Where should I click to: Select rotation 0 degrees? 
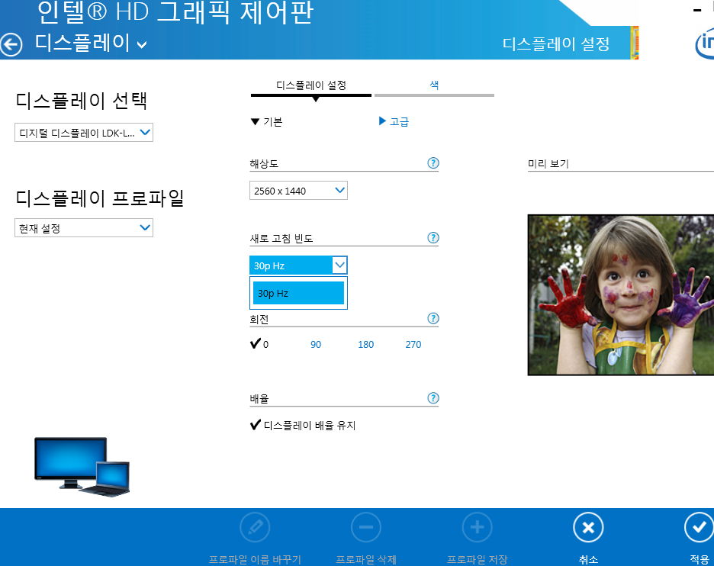tap(259, 344)
